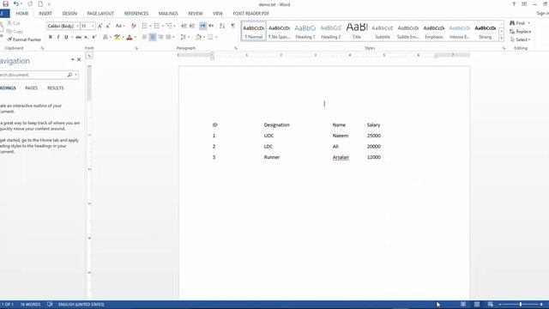Image resolution: width=549 pixels, height=309 pixels.
Task: Set Align Right paragraph alignment
Action: 160,37
